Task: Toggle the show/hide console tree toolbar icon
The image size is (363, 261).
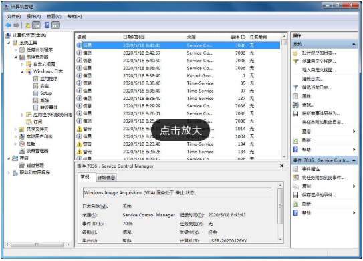Action: coord(36,25)
